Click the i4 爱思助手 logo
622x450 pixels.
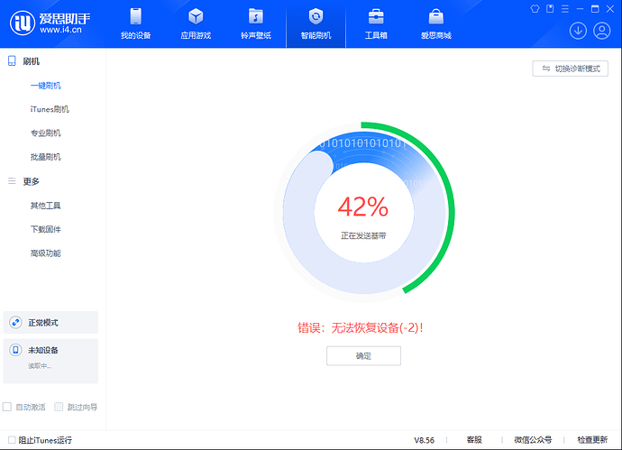[x=50, y=23]
